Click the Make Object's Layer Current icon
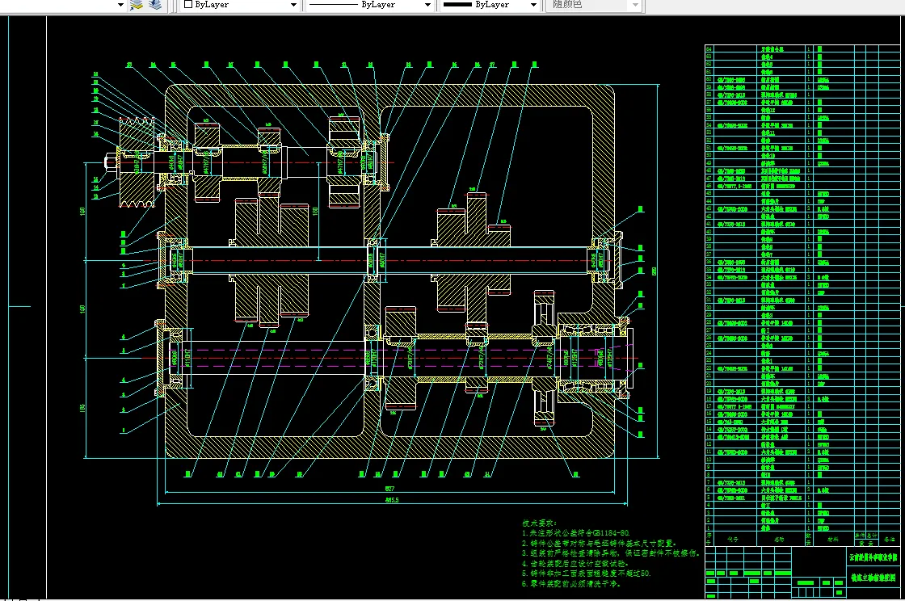This screenshot has height=601, width=905. pyautogui.click(x=137, y=5)
